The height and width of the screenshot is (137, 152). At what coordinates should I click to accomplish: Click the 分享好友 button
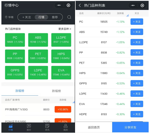[x=130, y=127]
